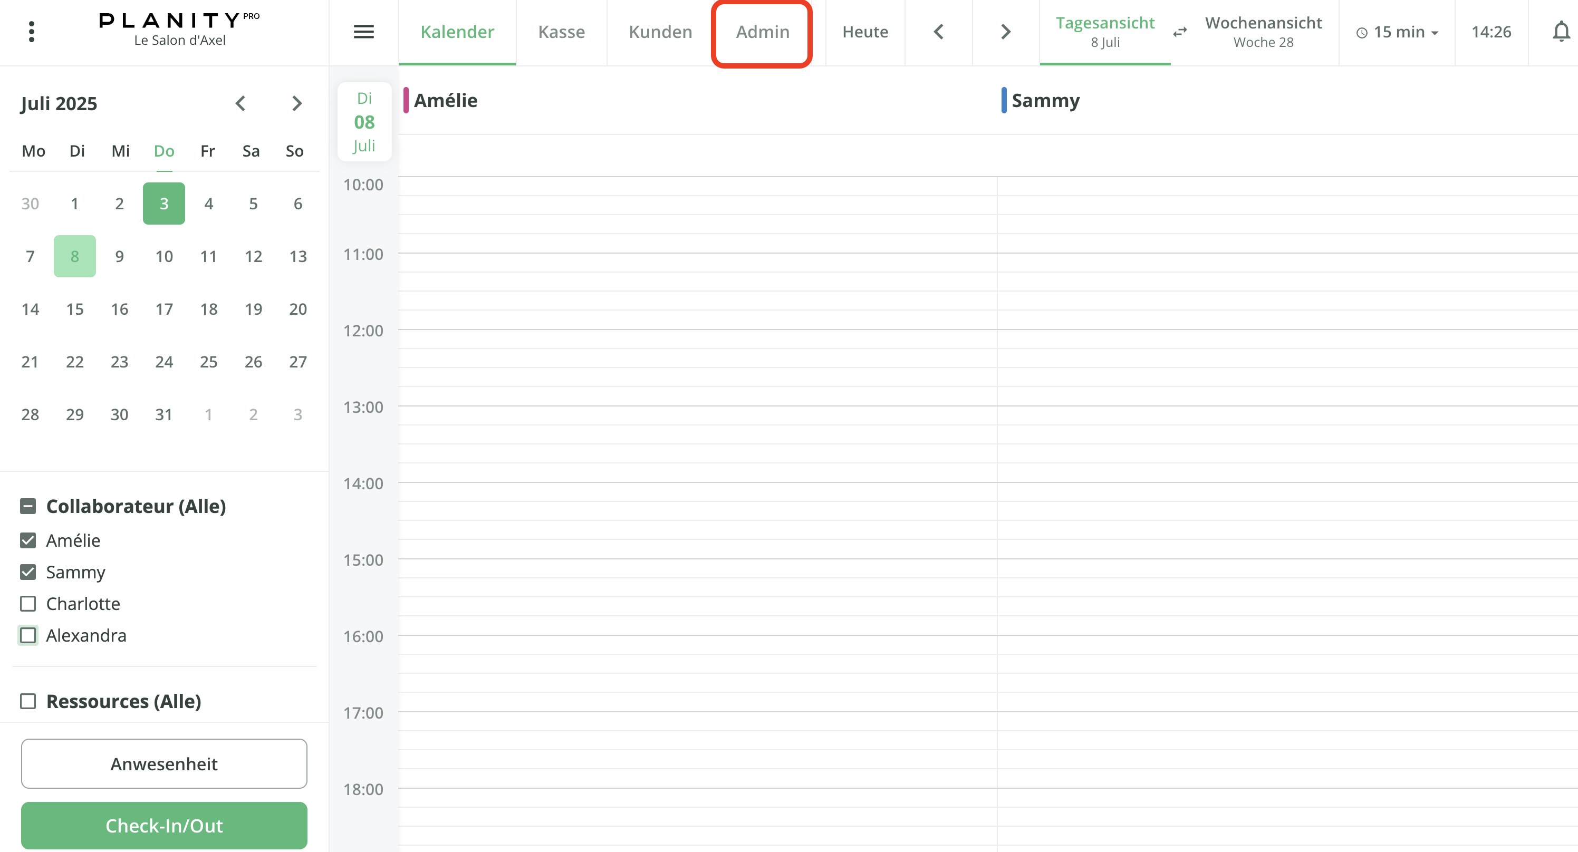Uncheck the Amélie collaborator checkbox
This screenshot has width=1578, height=852.
(28, 540)
